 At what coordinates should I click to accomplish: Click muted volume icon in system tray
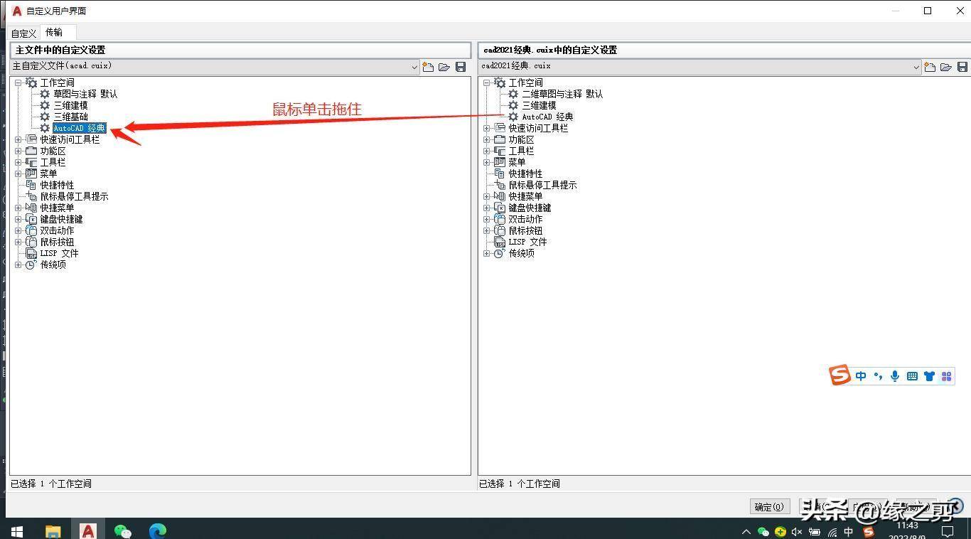(x=797, y=532)
